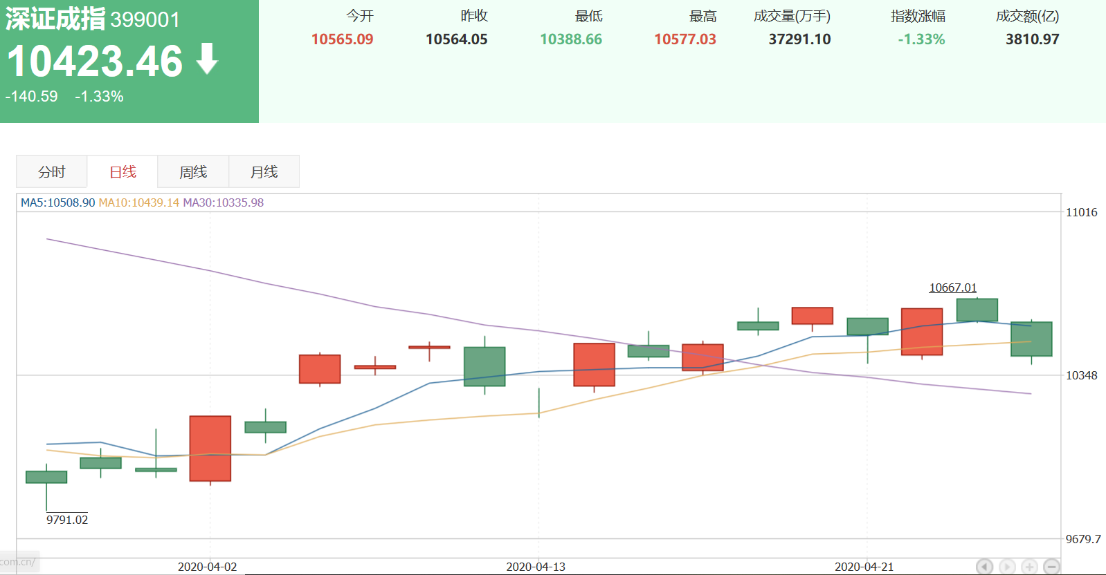Click the 深证成指 index title
The width and height of the screenshot is (1106, 575).
(x=56, y=19)
